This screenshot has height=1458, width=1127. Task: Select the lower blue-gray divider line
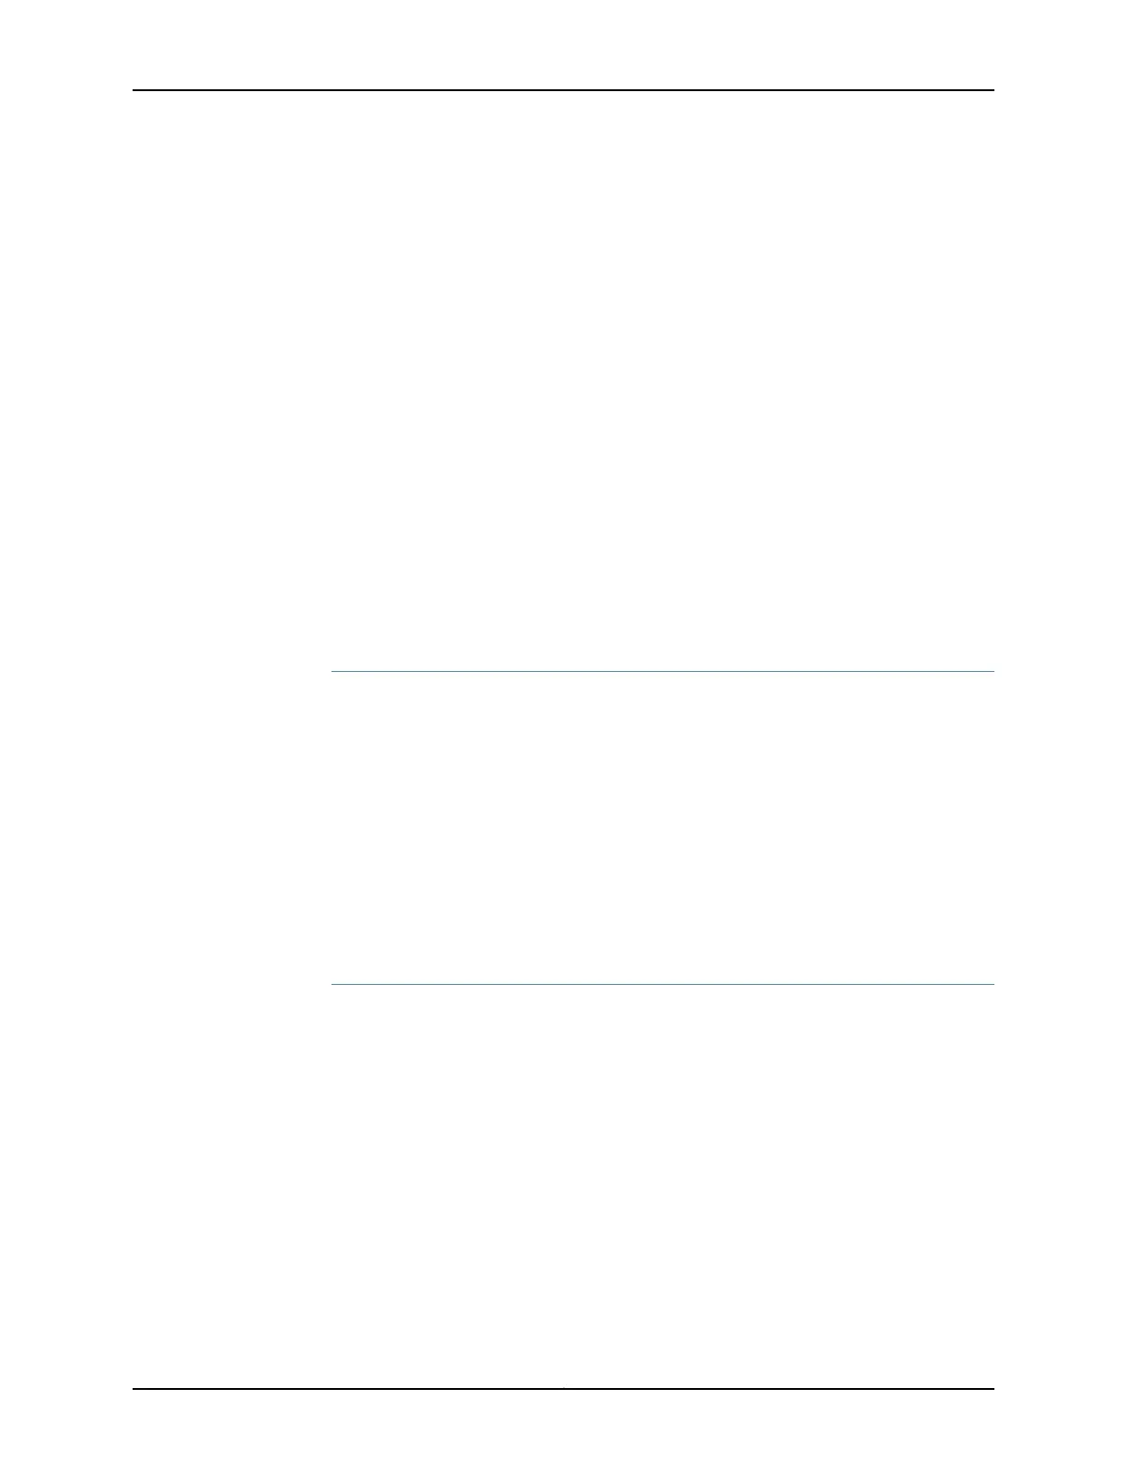(663, 985)
